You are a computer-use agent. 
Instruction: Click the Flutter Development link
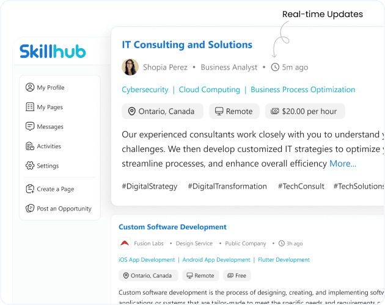(x=284, y=260)
